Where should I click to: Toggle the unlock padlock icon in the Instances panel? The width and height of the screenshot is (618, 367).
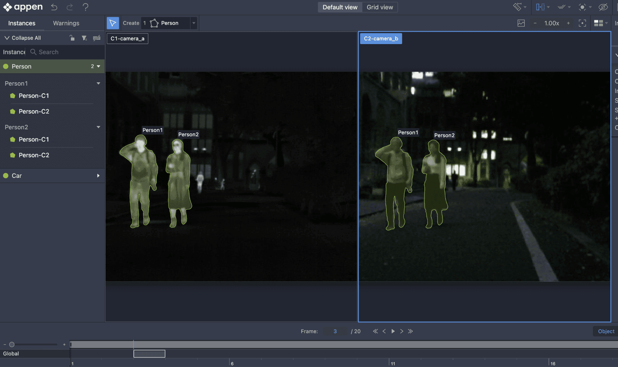tap(72, 38)
